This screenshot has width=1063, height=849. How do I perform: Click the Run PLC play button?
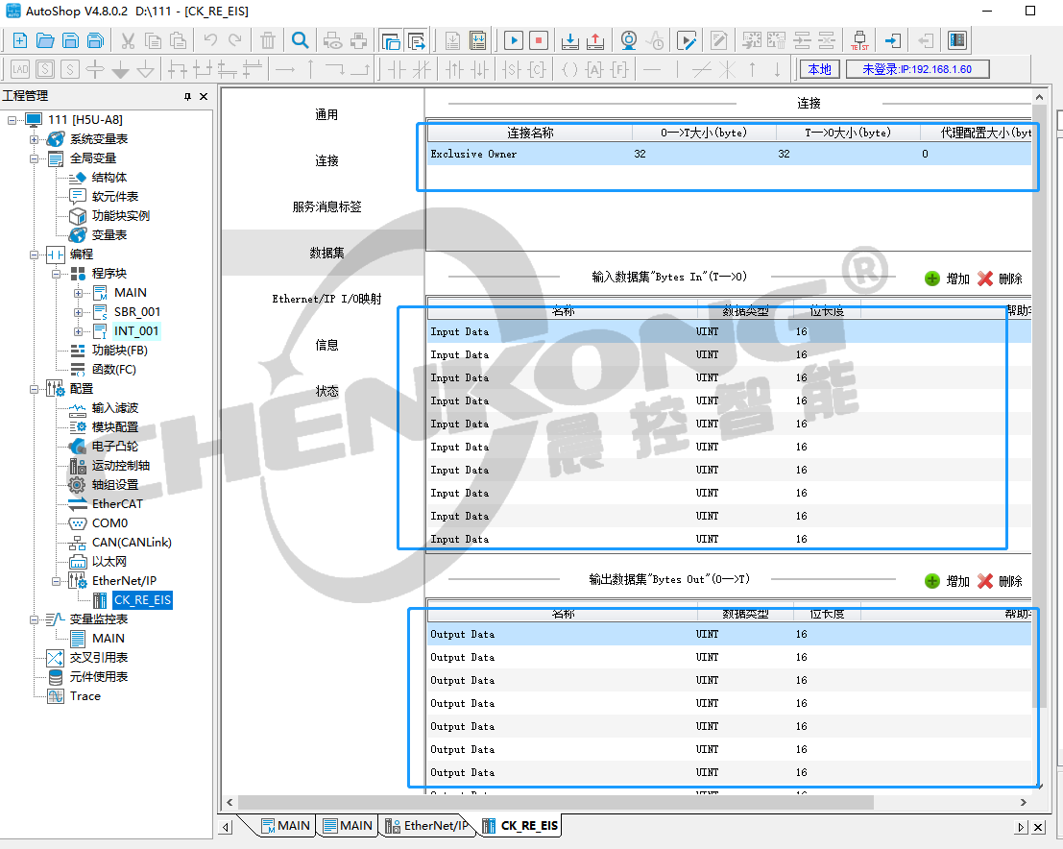point(514,40)
